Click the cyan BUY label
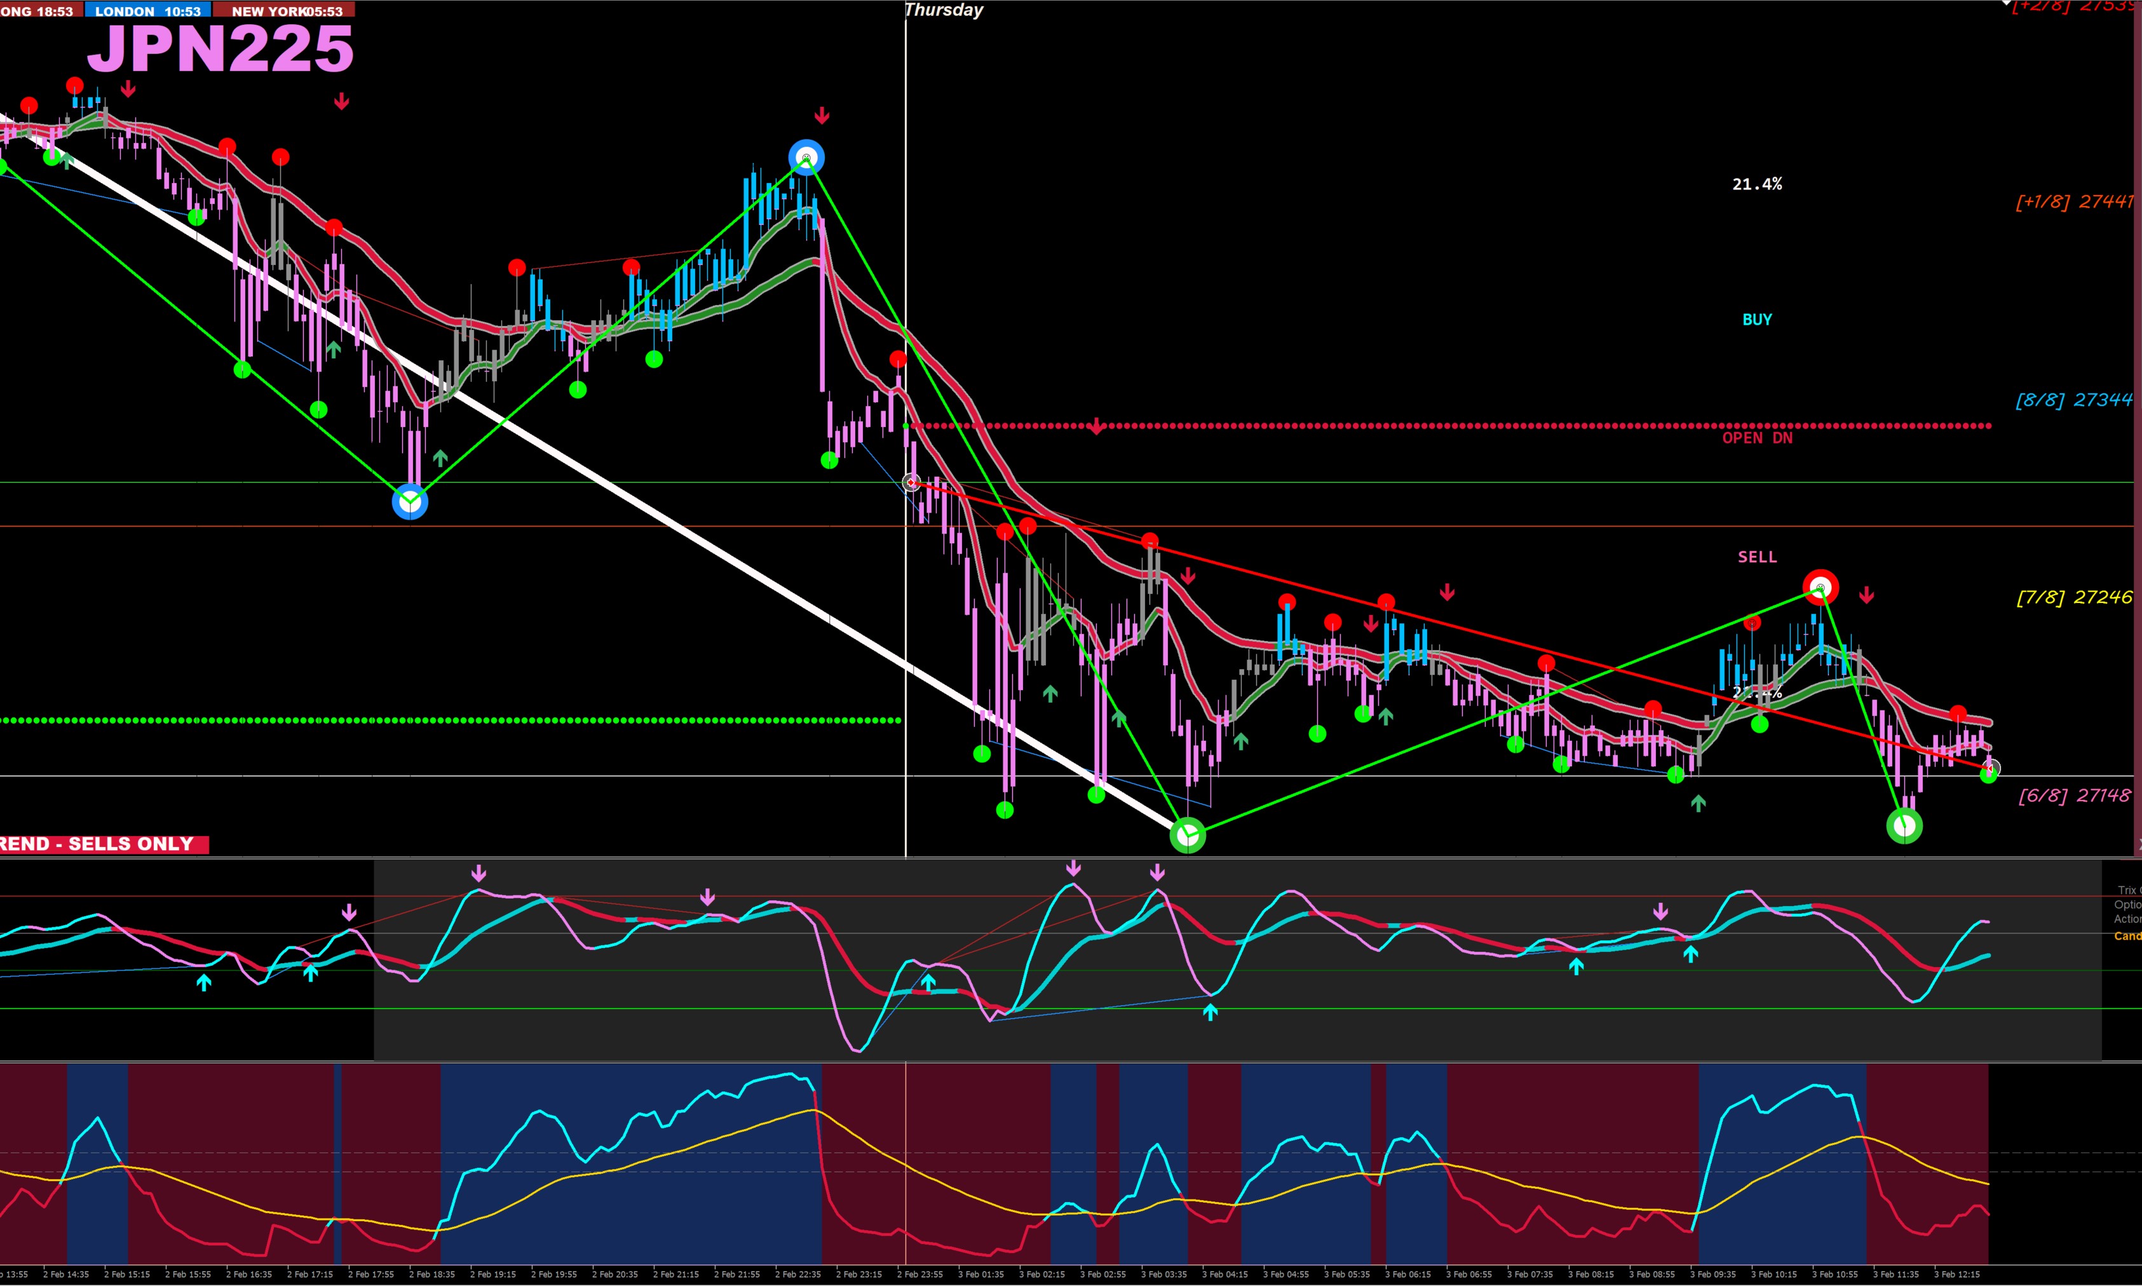 [1756, 320]
